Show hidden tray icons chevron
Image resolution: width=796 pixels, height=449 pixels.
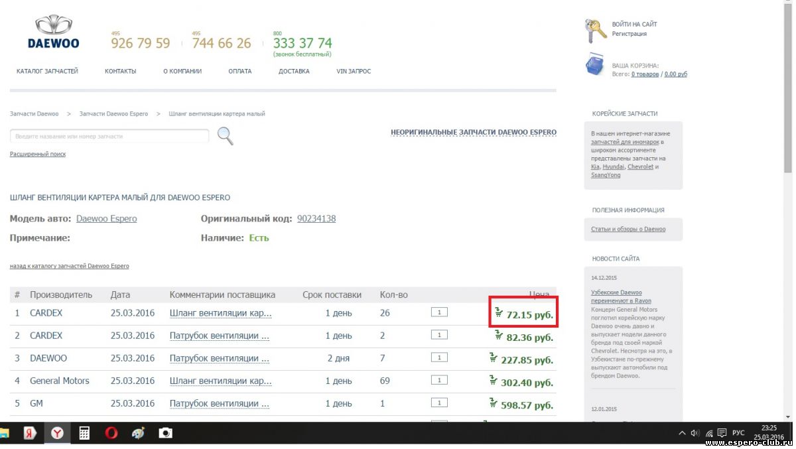pyautogui.click(x=682, y=433)
